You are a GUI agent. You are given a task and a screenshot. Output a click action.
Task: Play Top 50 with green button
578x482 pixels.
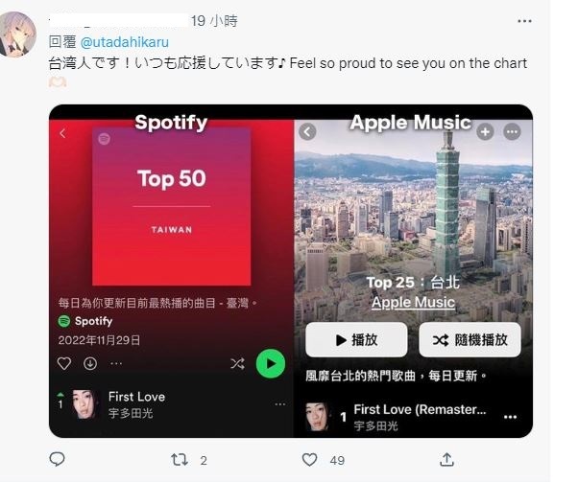coord(271,363)
